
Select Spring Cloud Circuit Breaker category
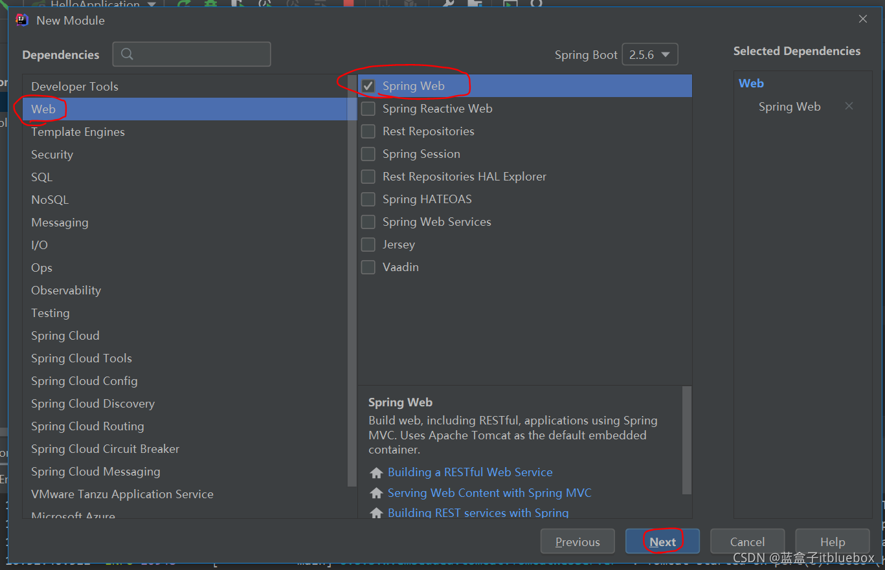click(x=185, y=448)
